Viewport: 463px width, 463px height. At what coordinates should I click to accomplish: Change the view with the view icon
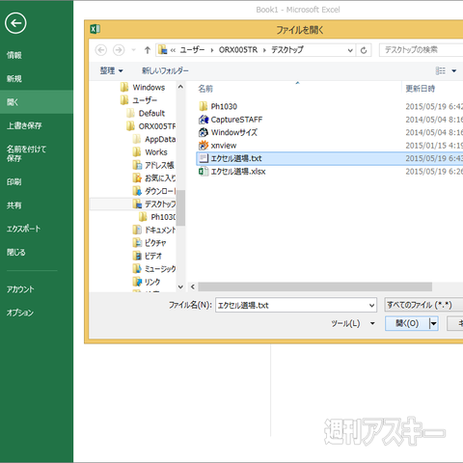point(441,70)
